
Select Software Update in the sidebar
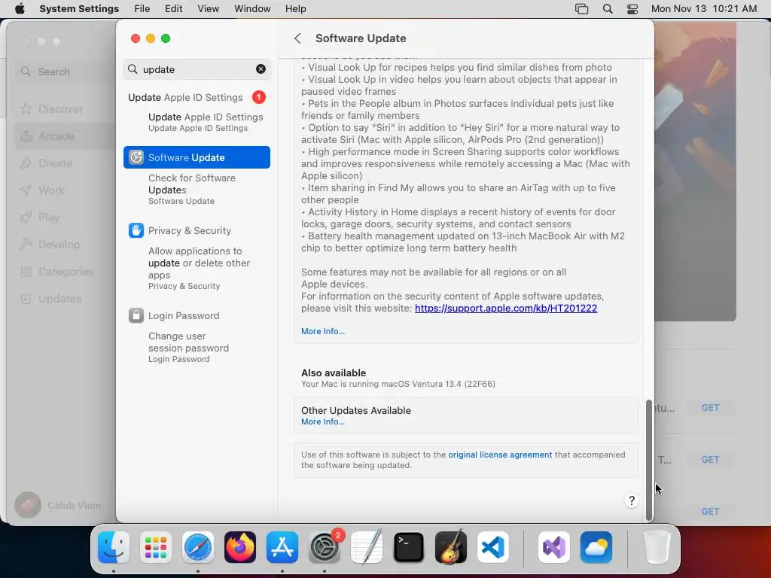(197, 157)
